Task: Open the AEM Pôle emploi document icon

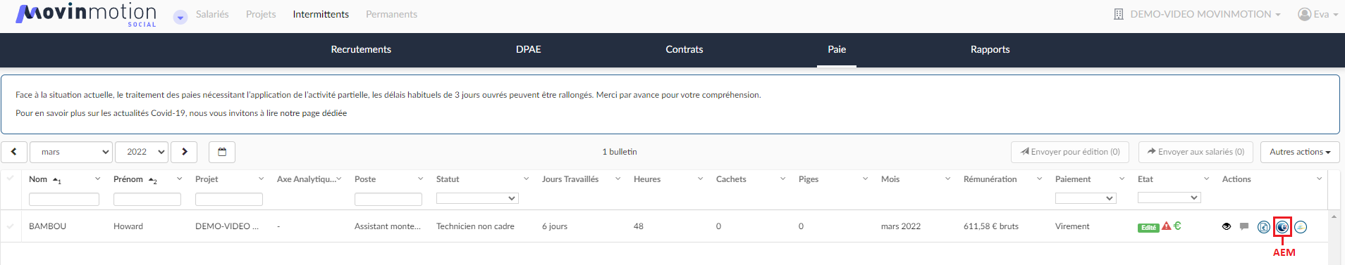Action: coord(1282,226)
